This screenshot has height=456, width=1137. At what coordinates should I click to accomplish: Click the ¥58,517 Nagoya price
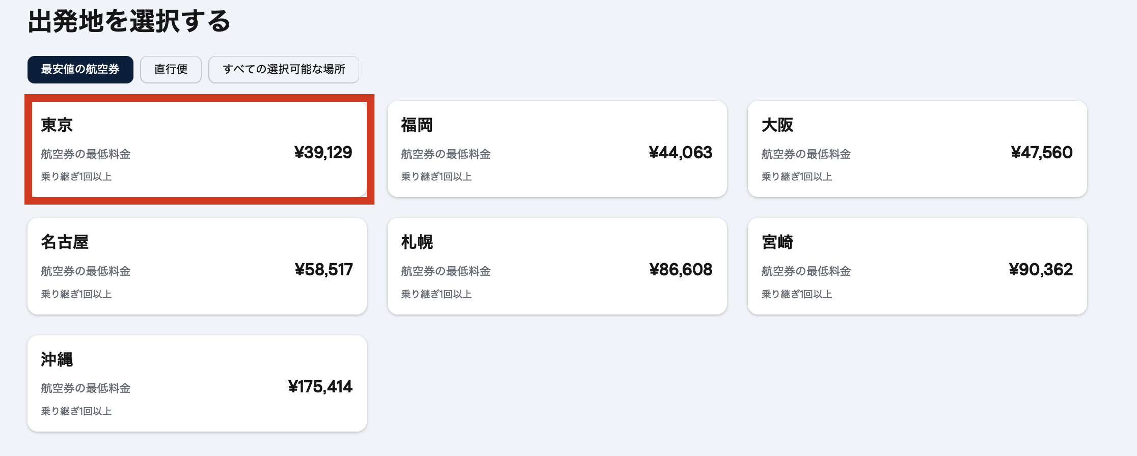[x=323, y=270]
